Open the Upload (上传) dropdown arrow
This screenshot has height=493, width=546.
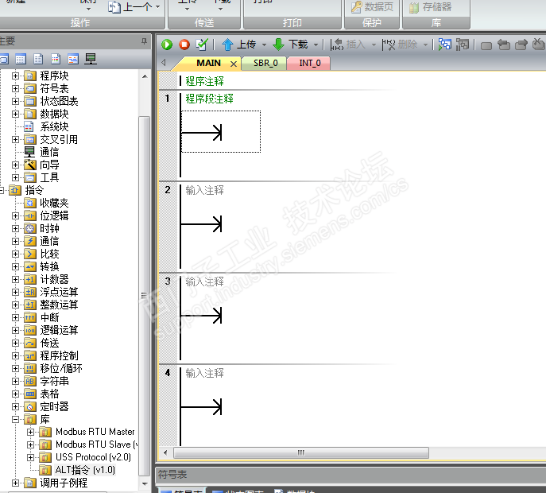(x=264, y=45)
